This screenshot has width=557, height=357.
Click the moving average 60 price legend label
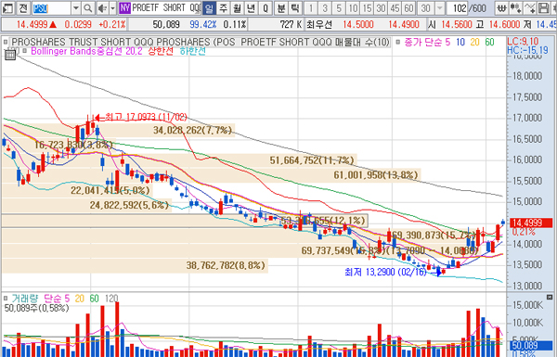489,43
